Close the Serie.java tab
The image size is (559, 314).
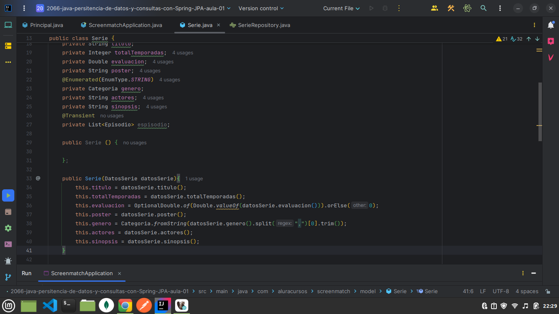coord(219,25)
